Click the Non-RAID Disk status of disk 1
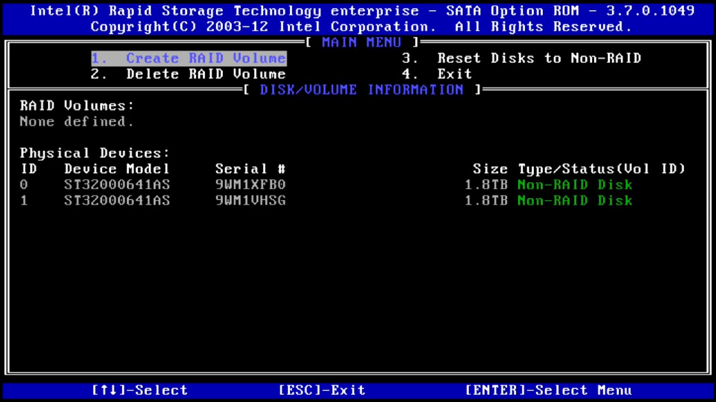Viewport: 716px width, 402px height. click(574, 201)
